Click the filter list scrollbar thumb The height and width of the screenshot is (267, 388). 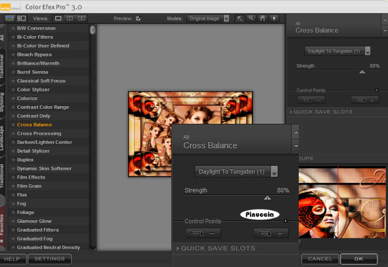coord(93,30)
